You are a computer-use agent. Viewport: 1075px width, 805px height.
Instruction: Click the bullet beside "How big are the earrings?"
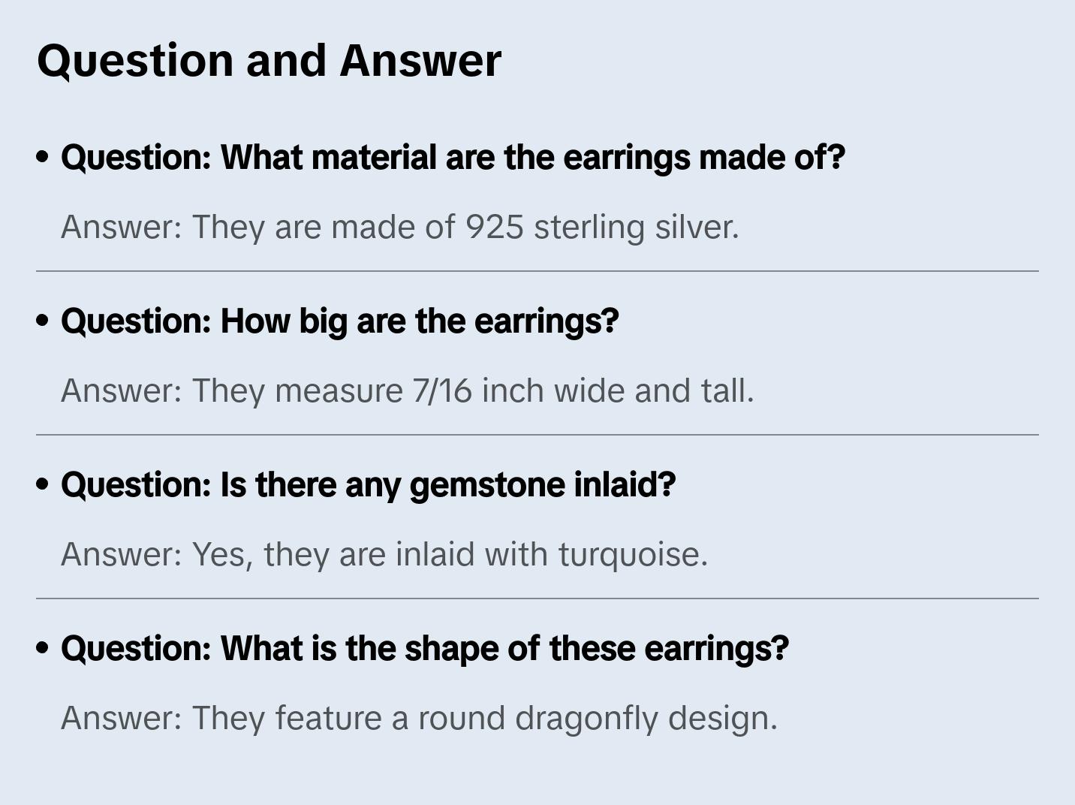43,321
